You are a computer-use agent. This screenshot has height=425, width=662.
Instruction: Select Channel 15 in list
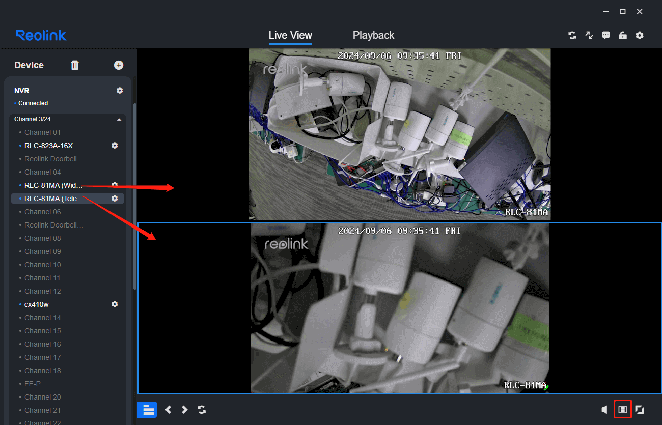pyautogui.click(x=42, y=331)
